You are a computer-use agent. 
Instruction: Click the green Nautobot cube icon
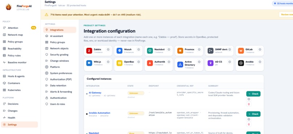click(150, 51)
